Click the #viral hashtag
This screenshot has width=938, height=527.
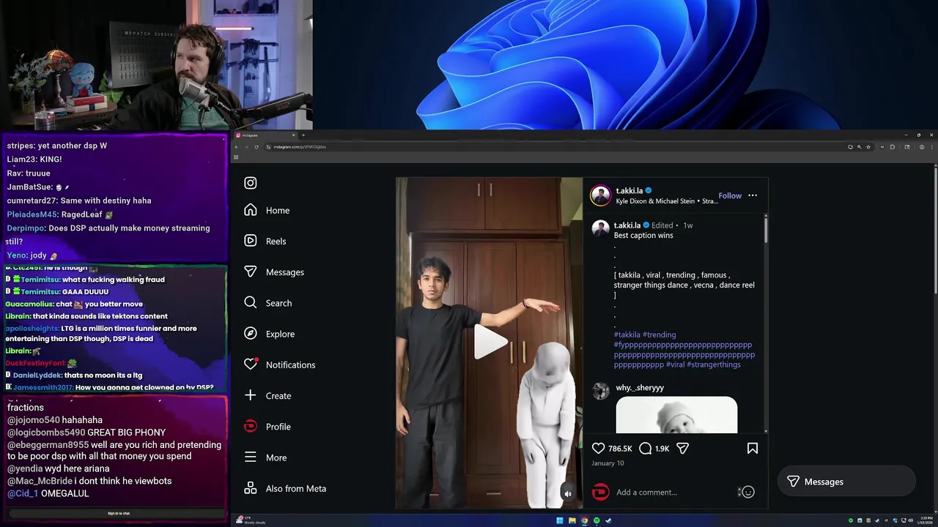pyautogui.click(x=675, y=365)
